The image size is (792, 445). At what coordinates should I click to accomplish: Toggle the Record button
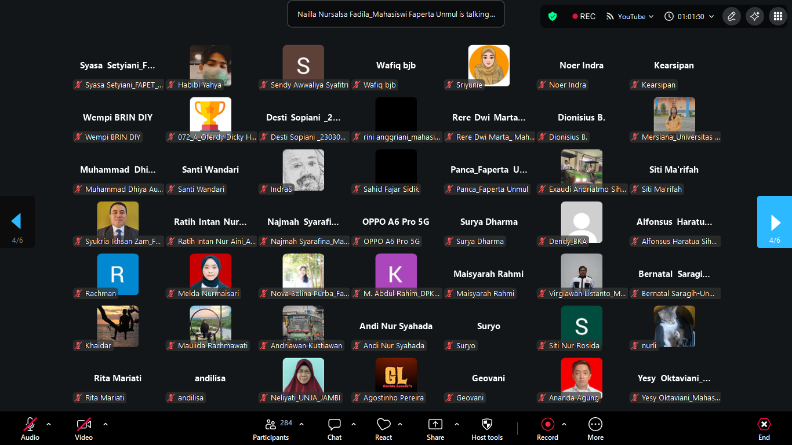pos(547,429)
